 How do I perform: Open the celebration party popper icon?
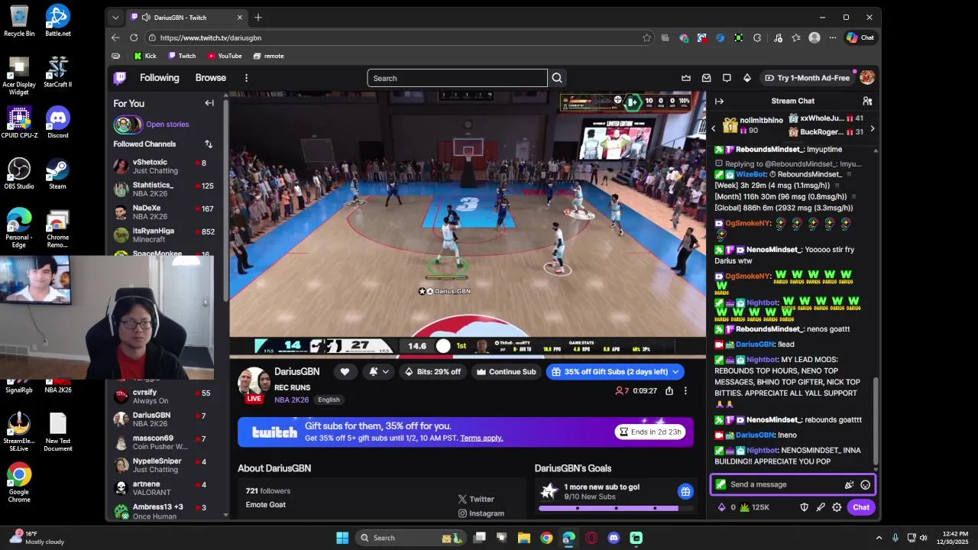(x=849, y=484)
